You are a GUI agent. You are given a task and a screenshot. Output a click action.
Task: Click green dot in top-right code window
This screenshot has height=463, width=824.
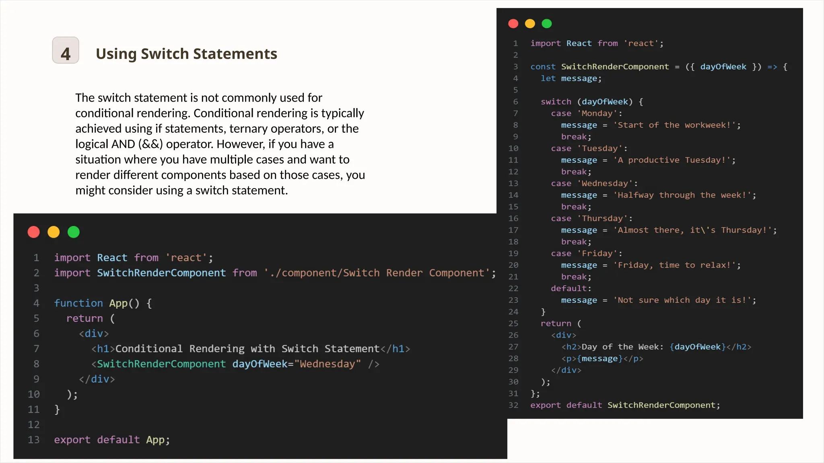(x=547, y=24)
